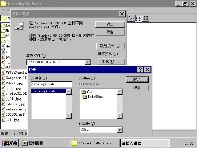Click the help question mark button in Open dialog

[x=140, y=69]
